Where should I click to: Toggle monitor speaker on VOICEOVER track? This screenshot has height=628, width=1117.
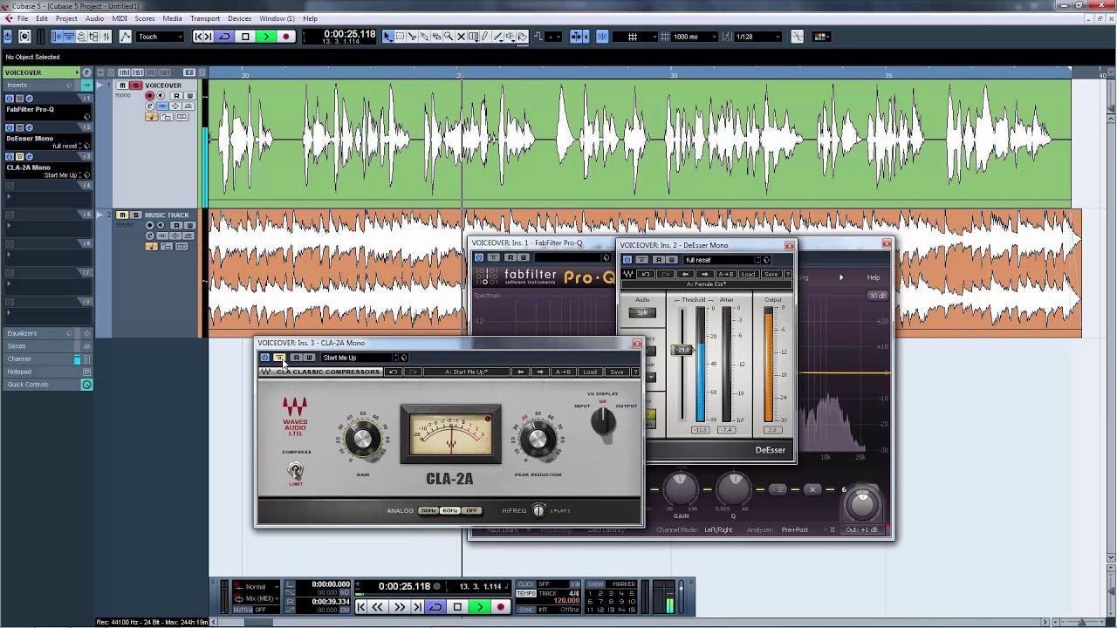[x=161, y=96]
